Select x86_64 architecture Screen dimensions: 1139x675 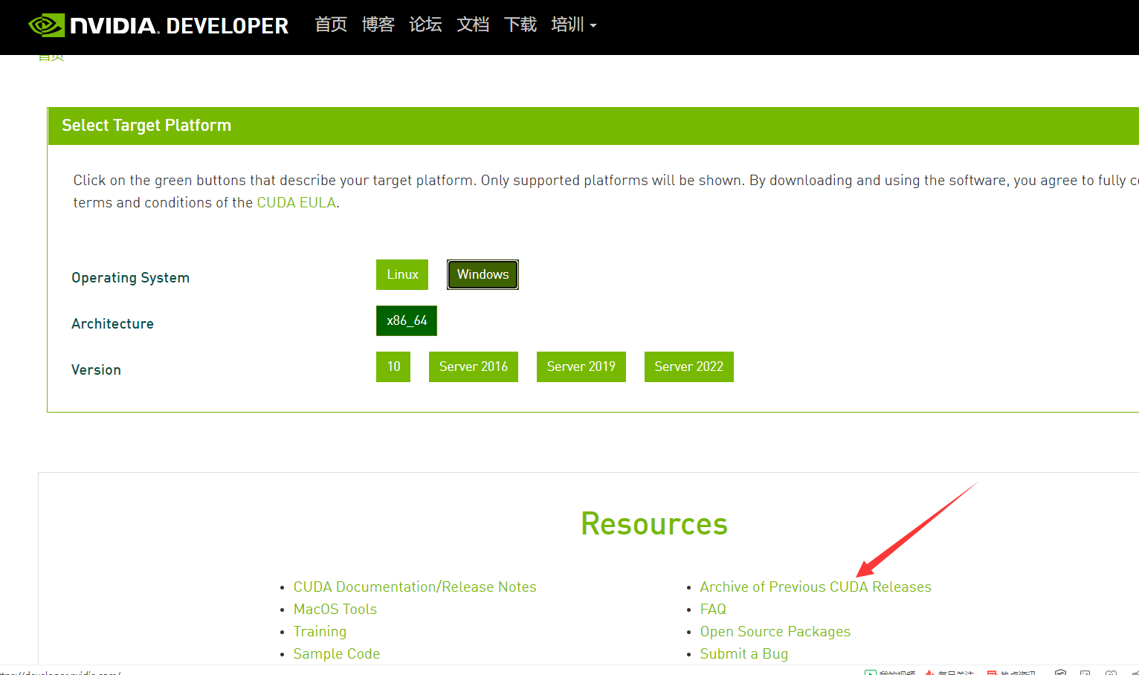[407, 320]
